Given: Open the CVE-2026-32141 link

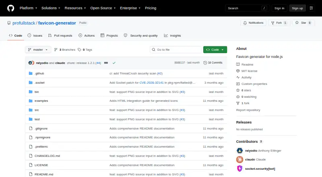Looking at the screenshot, I should [152, 82].
